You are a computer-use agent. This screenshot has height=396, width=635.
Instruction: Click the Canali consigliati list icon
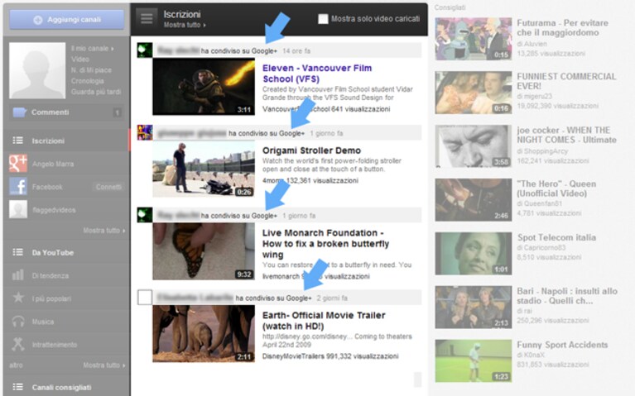(x=18, y=387)
